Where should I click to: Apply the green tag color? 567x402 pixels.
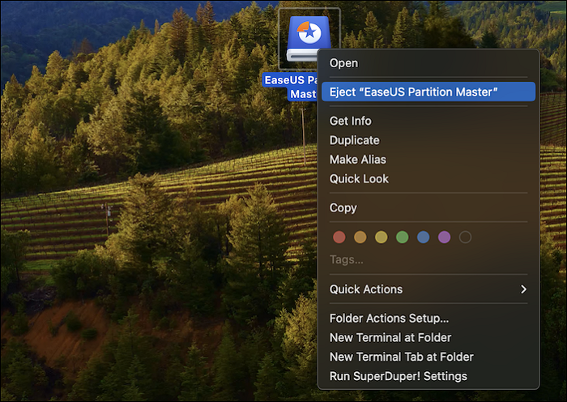(x=402, y=237)
